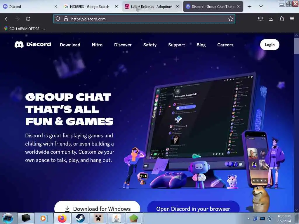This screenshot has width=299, height=224.
Task: Open the Blog nav item
Action: (x=201, y=45)
